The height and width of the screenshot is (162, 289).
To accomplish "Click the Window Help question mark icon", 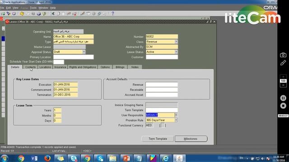I will (113, 14).
